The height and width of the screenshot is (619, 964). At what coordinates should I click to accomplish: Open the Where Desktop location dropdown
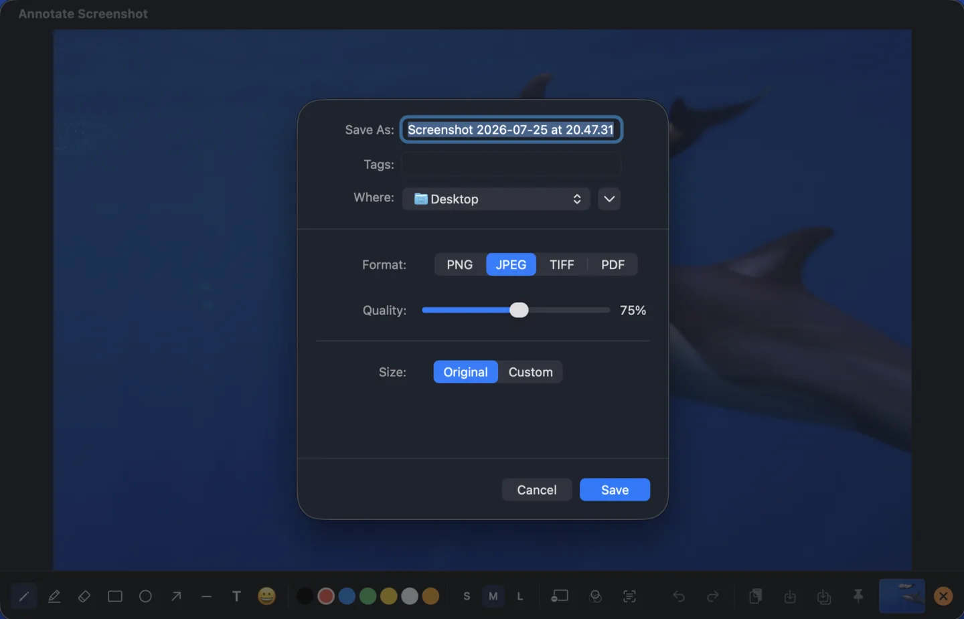[496, 199]
